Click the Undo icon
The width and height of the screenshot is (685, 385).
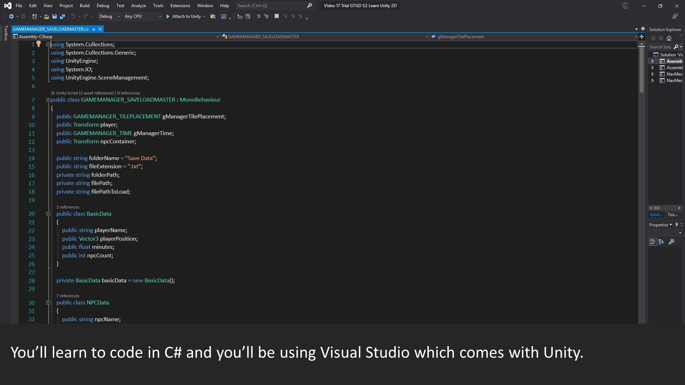[x=72, y=16]
